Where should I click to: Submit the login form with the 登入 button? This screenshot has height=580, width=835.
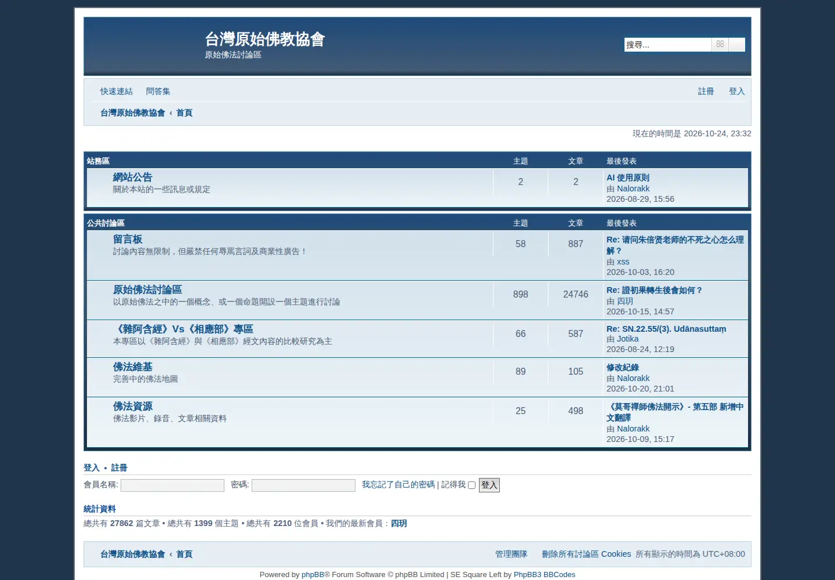pos(489,485)
